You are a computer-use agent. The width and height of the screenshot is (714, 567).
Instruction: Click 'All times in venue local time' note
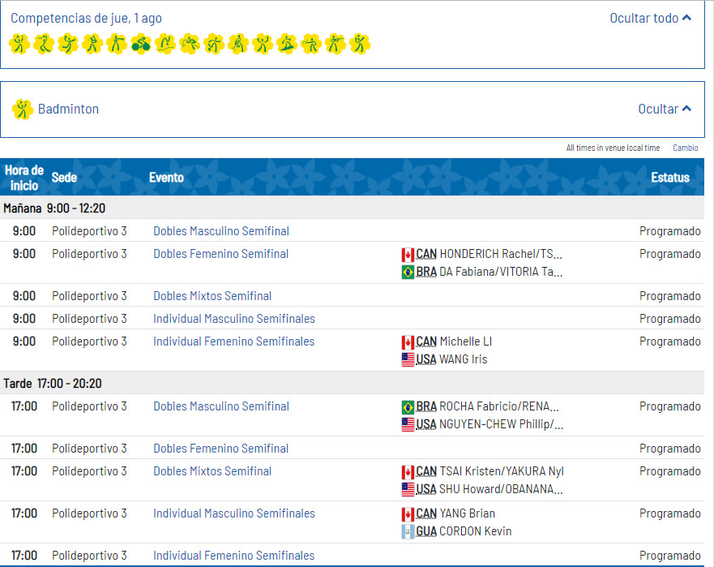613,148
